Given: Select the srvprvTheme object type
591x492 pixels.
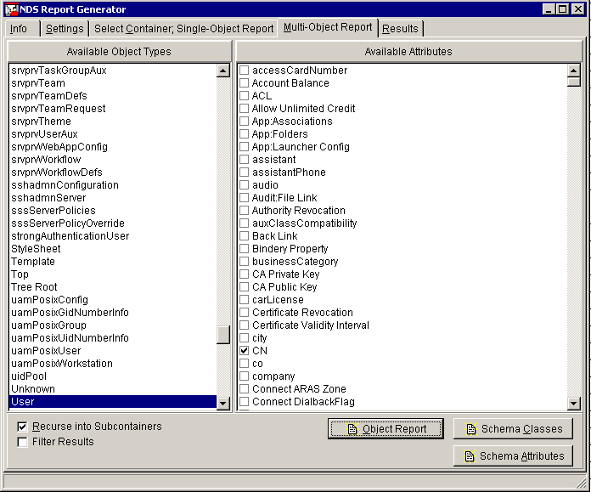Looking at the screenshot, I should 113,122.
